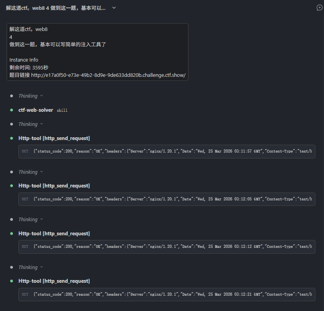This screenshot has width=324, height=311.
Task: Click the green dot beside the first Http-tool call
Action: click(12, 138)
